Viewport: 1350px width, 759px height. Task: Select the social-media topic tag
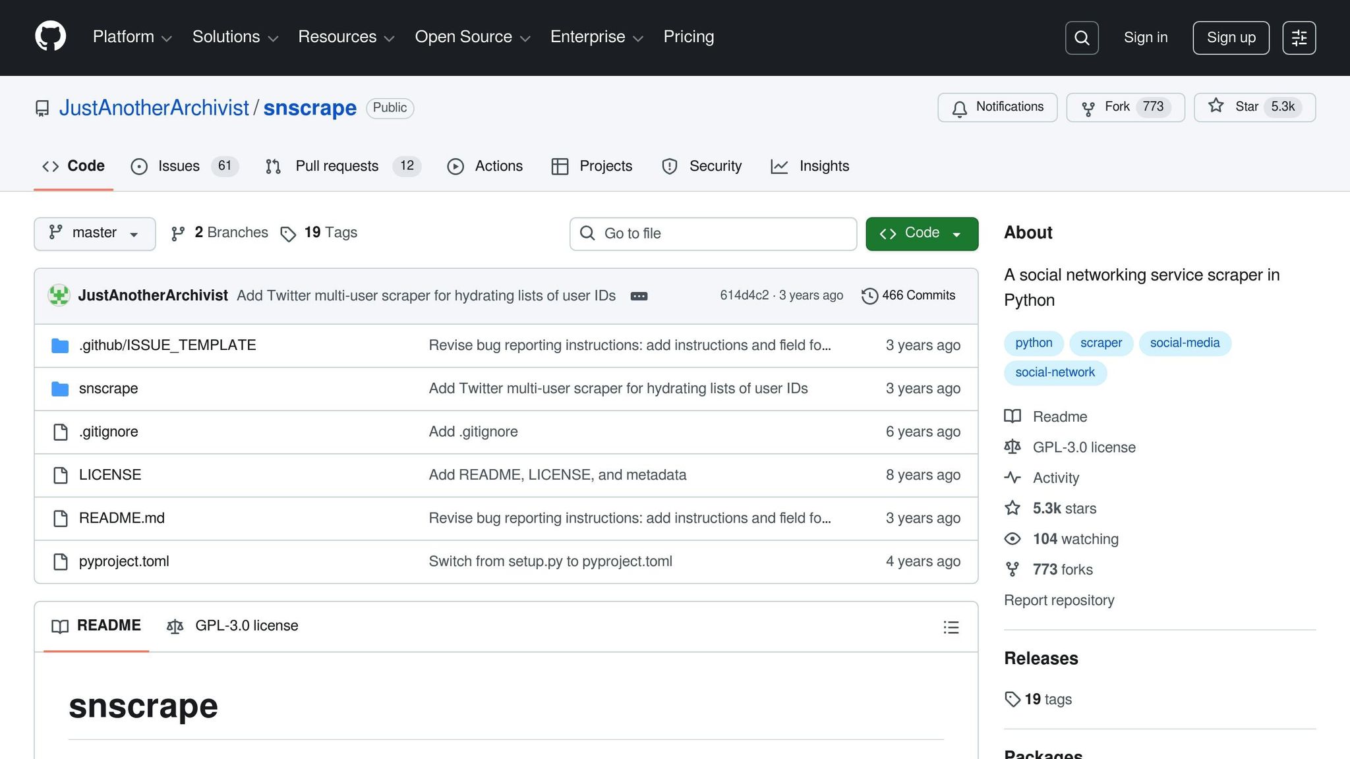tap(1184, 343)
